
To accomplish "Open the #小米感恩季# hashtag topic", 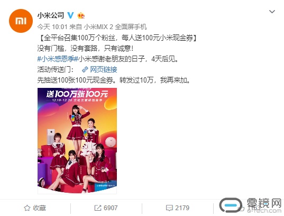I will coord(58,59).
